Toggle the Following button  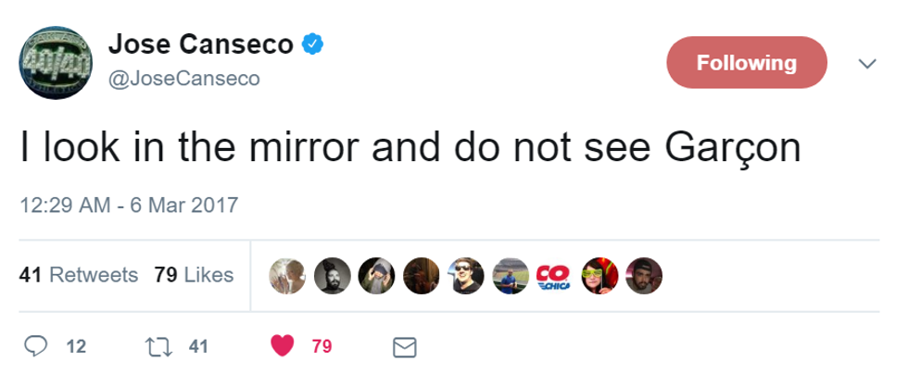coord(746,63)
